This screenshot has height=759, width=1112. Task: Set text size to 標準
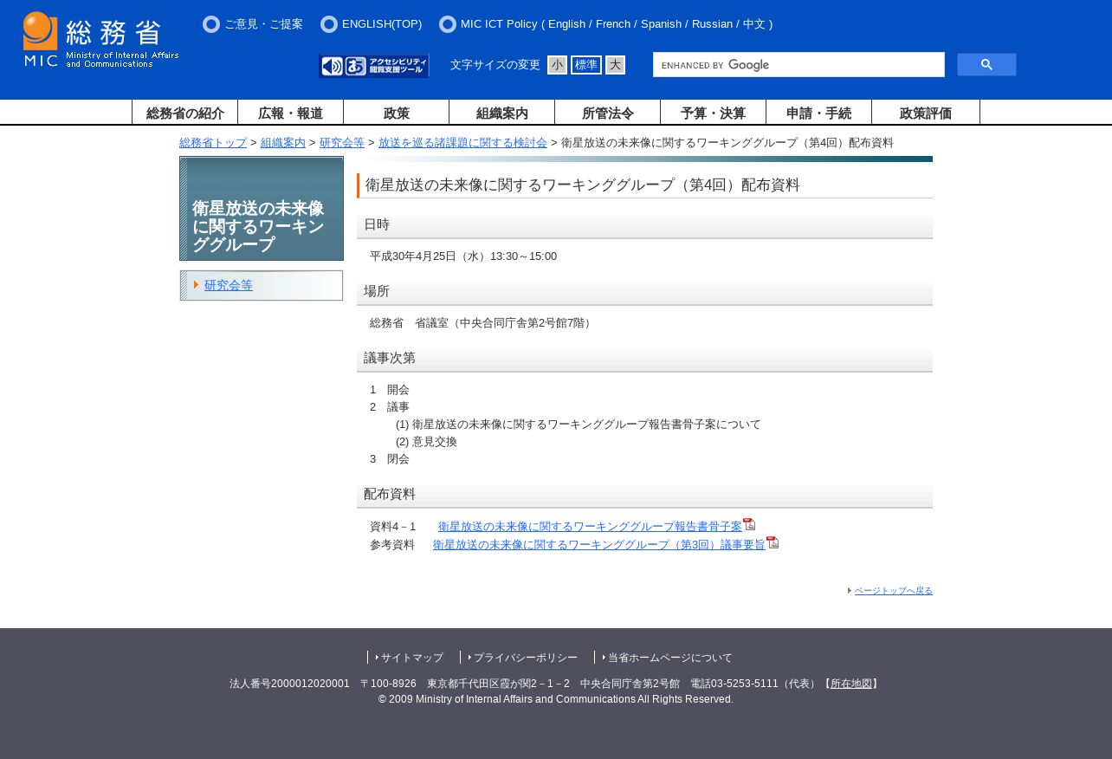tap(586, 65)
